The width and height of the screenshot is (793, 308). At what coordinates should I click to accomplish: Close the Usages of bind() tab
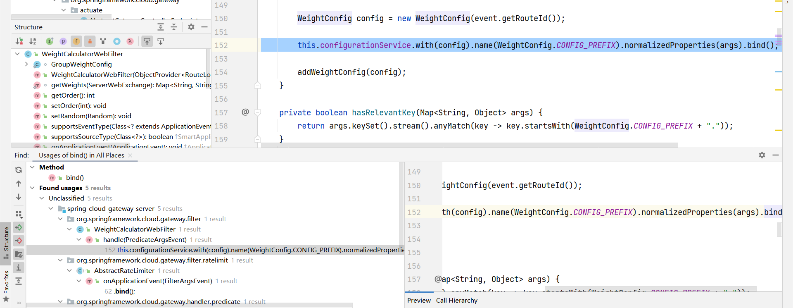point(130,155)
